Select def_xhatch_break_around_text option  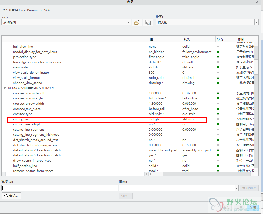pyautogui.click(x=35, y=140)
